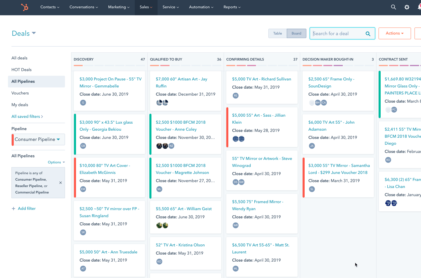Click the JA avatar on John Adamson's deal
The height and width of the screenshot is (278, 421).
(312, 146)
